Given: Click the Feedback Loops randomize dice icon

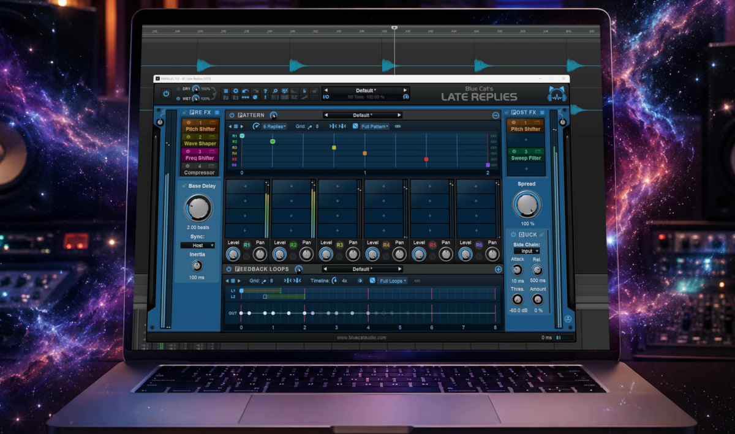Looking at the screenshot, I should pos(372,280).
